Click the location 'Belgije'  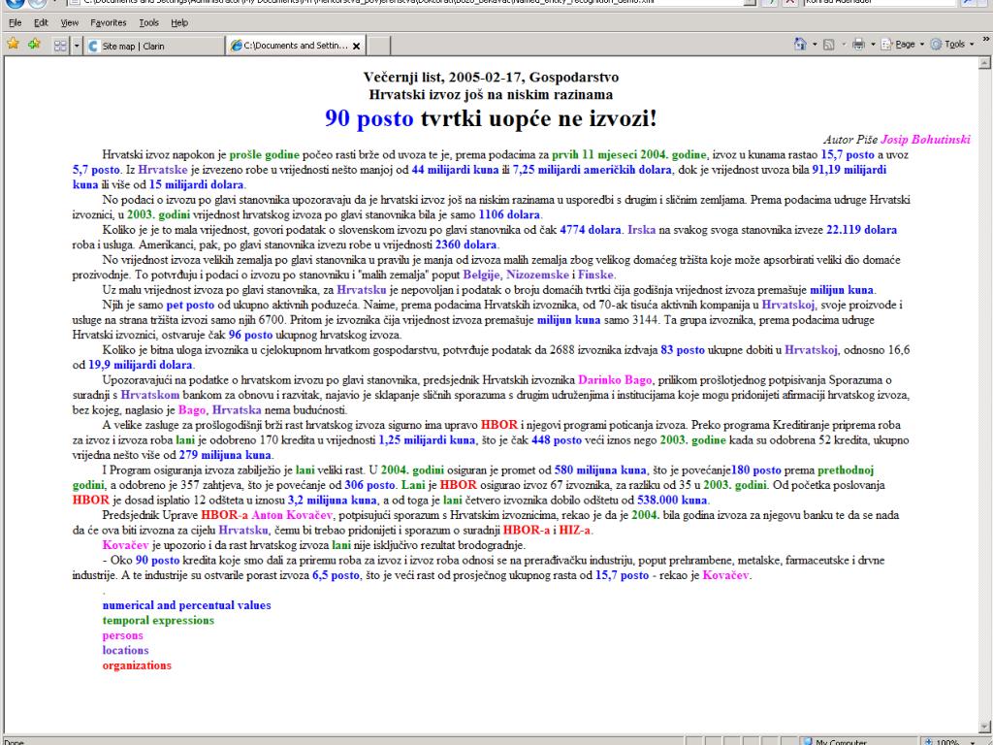(482, 275)
